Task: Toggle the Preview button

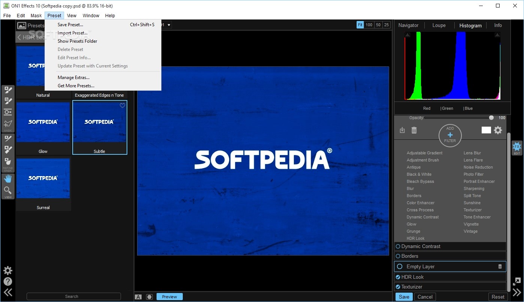Action: (169, 297)
